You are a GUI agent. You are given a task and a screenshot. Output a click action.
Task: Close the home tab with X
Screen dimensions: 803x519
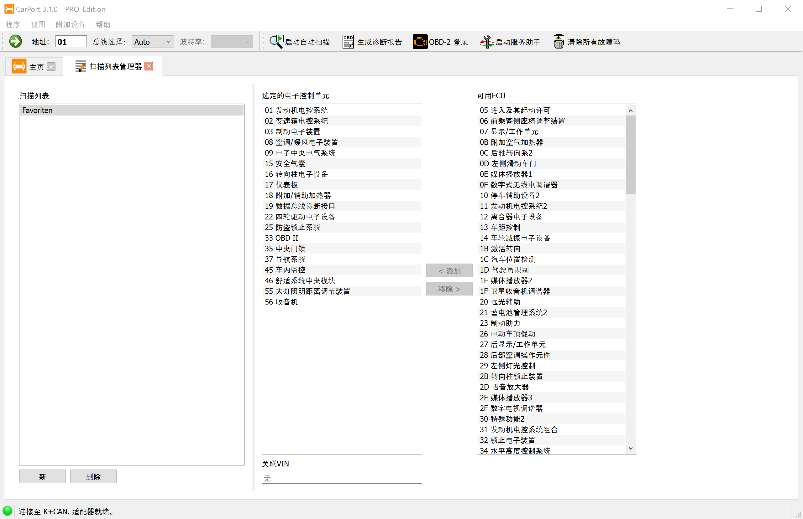click(x=51, y=67)
